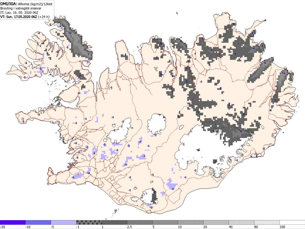Click the '20' legend scale label
This screenshot has height=229, width=305.
205,227
